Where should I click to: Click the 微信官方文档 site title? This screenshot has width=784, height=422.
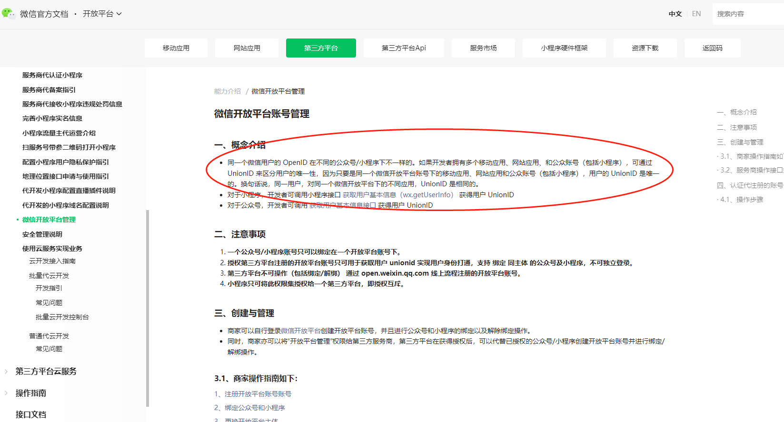pos(44,14)
